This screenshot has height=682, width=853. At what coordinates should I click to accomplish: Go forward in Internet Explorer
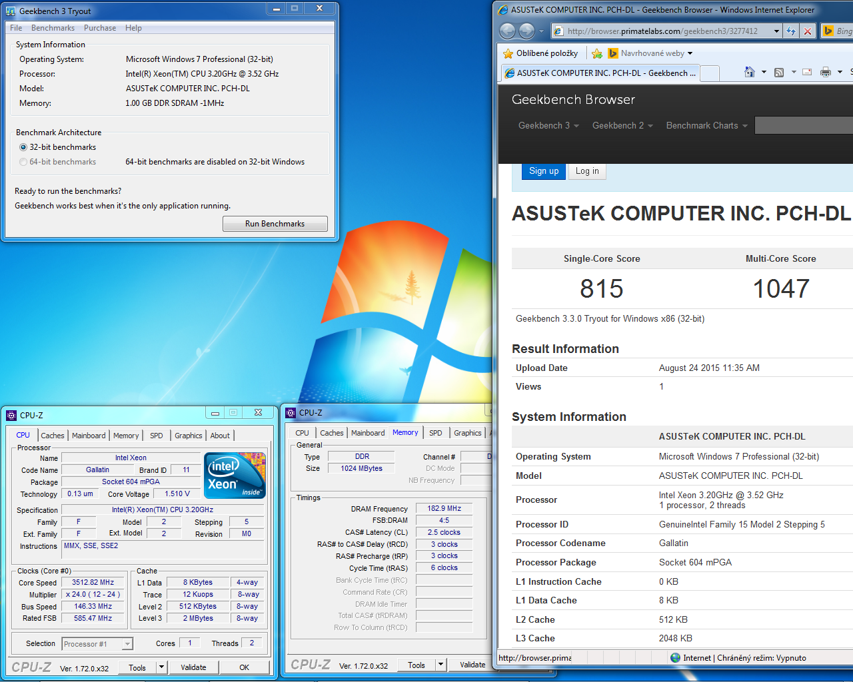pos(526,31)
